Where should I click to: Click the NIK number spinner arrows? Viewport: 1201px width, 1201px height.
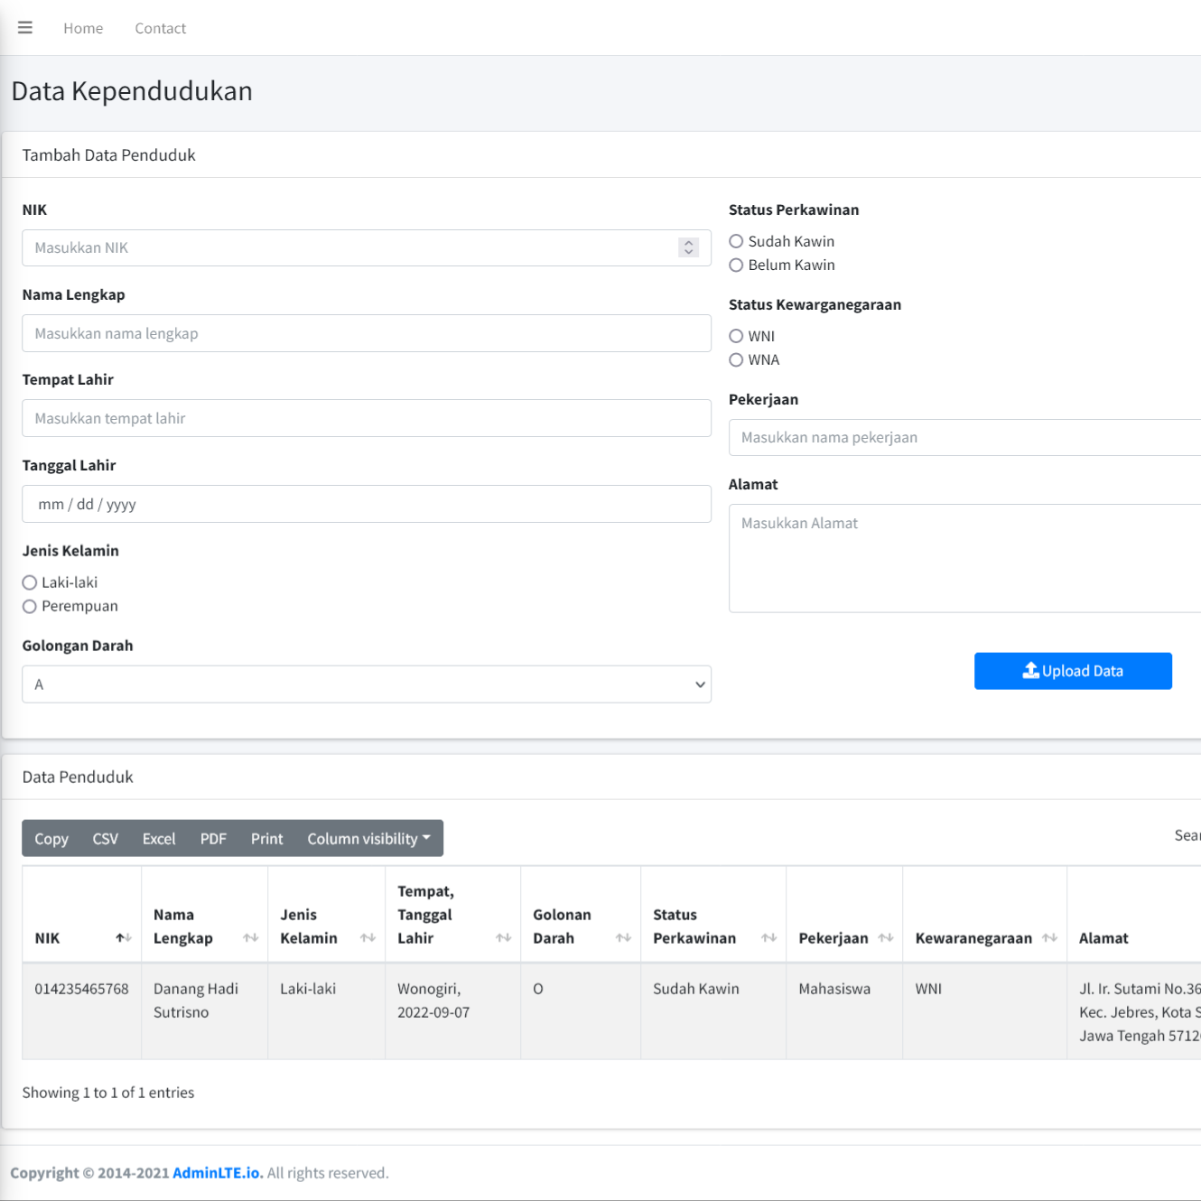point(688,247)
